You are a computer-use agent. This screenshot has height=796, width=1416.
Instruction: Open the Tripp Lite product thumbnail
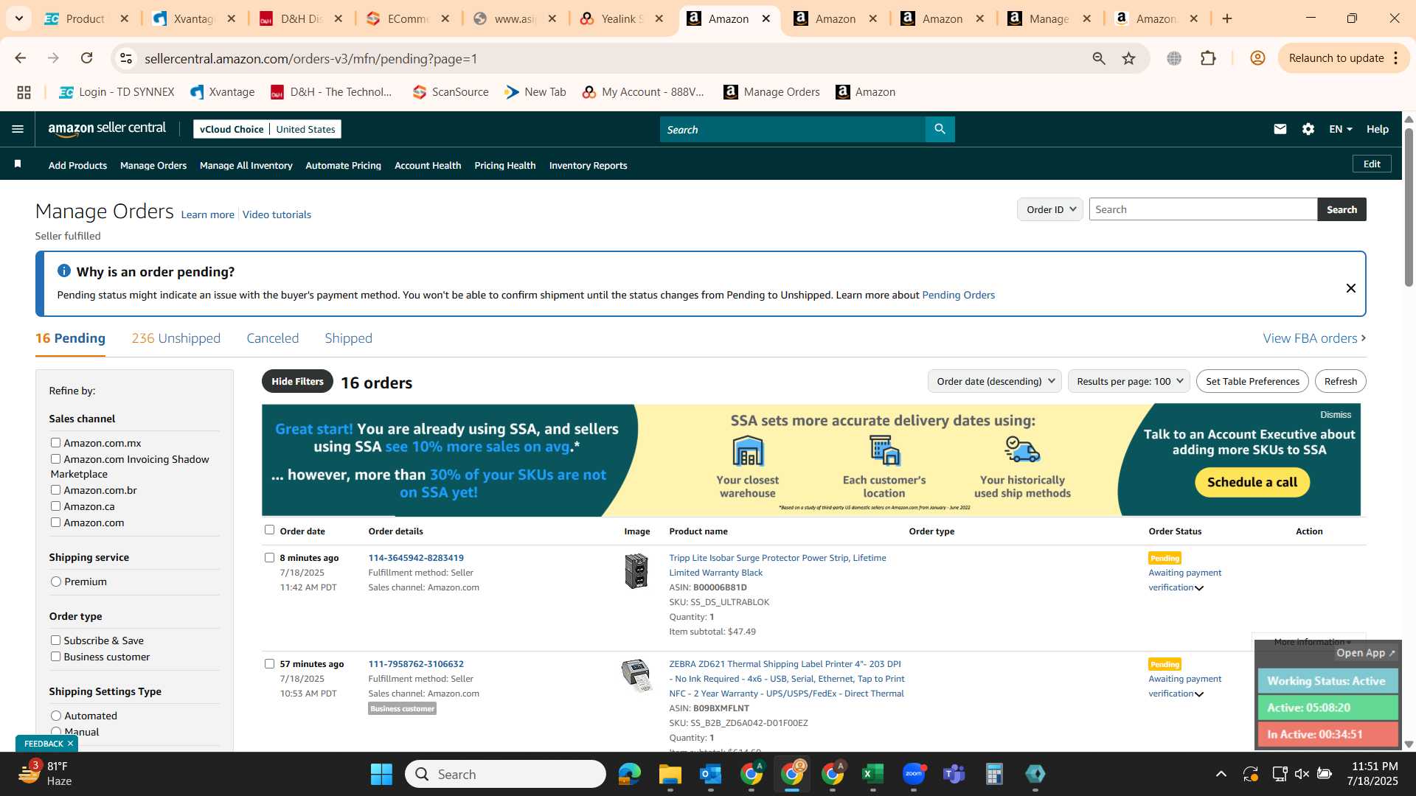(636, 571)
